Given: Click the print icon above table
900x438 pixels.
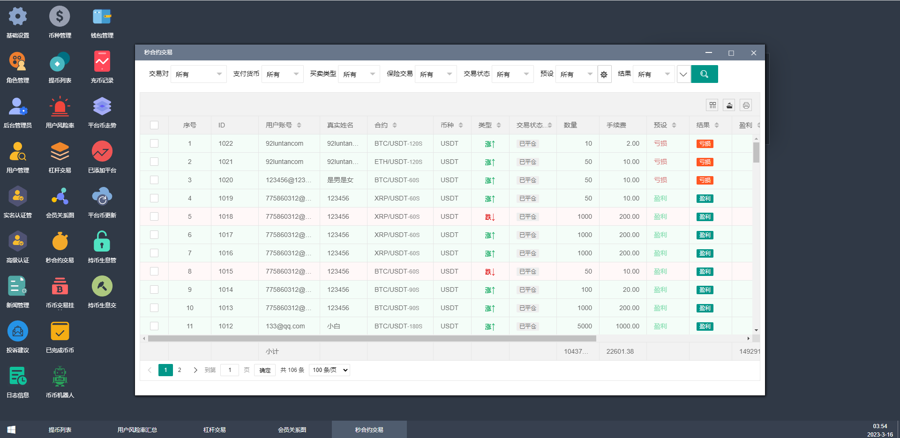Looking at the screenshot, I should coord(746,105).
